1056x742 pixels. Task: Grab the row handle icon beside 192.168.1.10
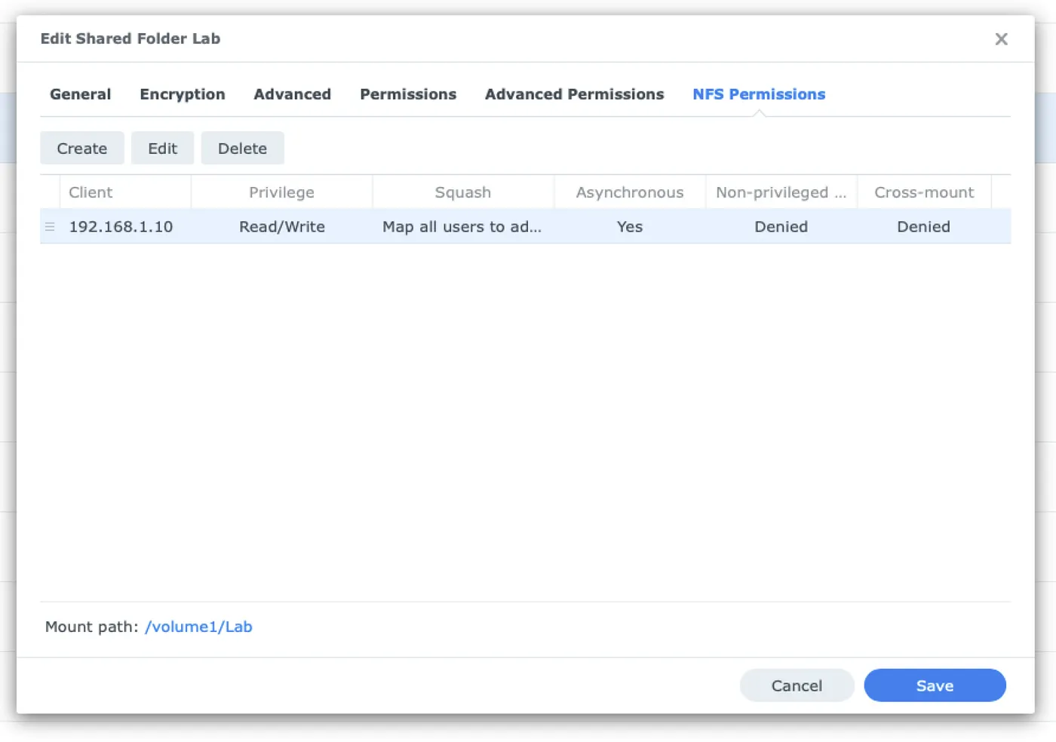[50, 227]
